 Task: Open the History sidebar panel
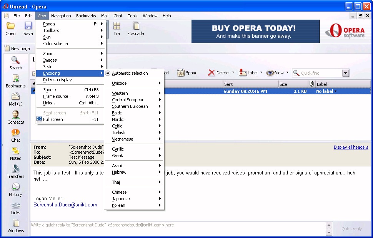point(16,189)
